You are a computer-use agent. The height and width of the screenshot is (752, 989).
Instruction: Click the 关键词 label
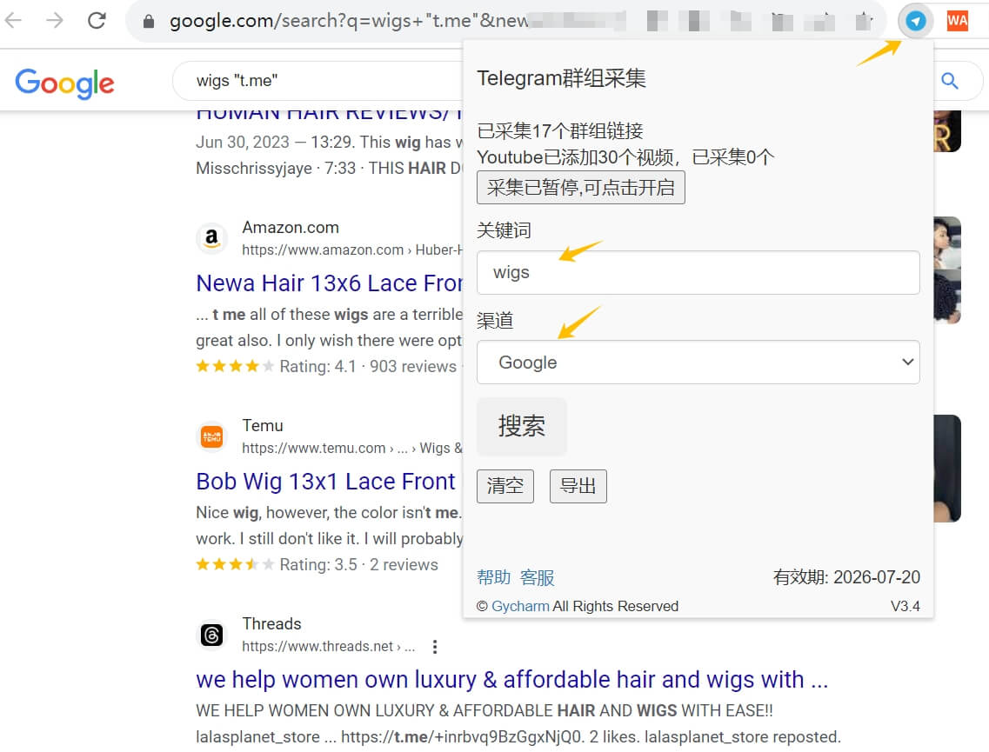pos(504,230)
